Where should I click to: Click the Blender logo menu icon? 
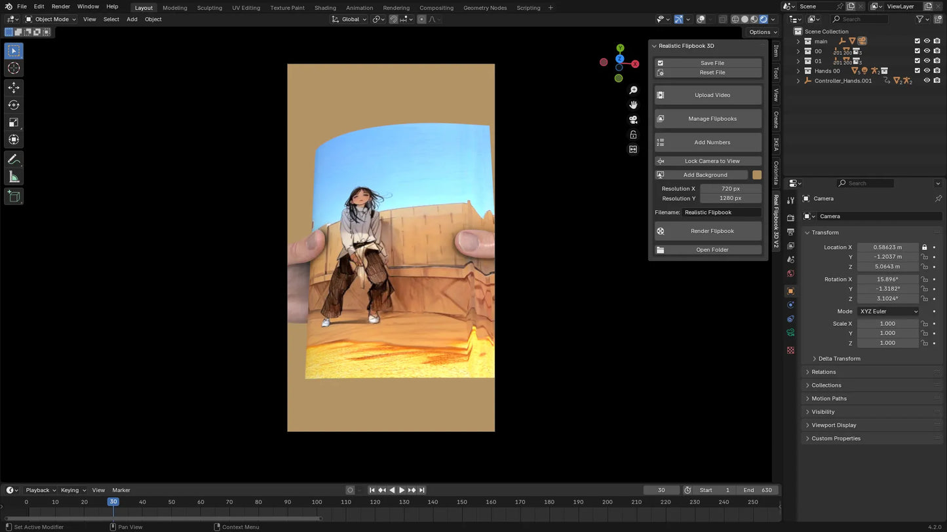tap(8, 7)
